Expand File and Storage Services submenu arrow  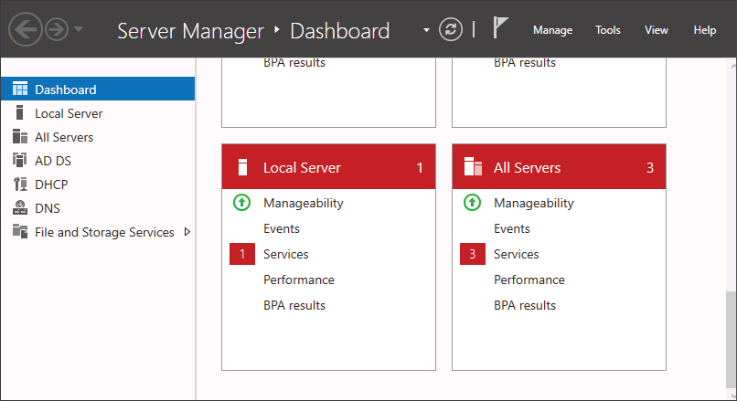(187, 232)
